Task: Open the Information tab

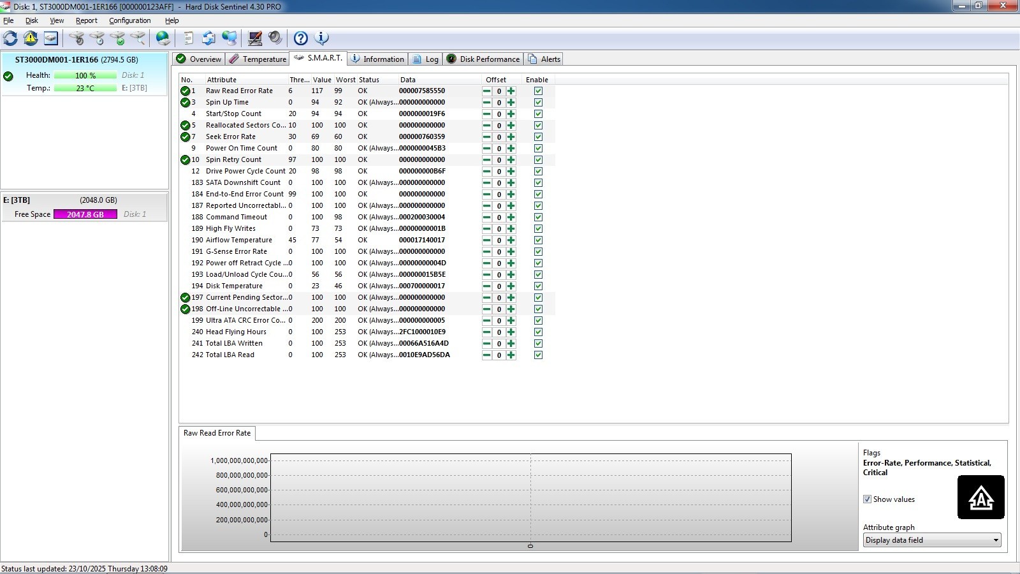Action: [377, 59]
